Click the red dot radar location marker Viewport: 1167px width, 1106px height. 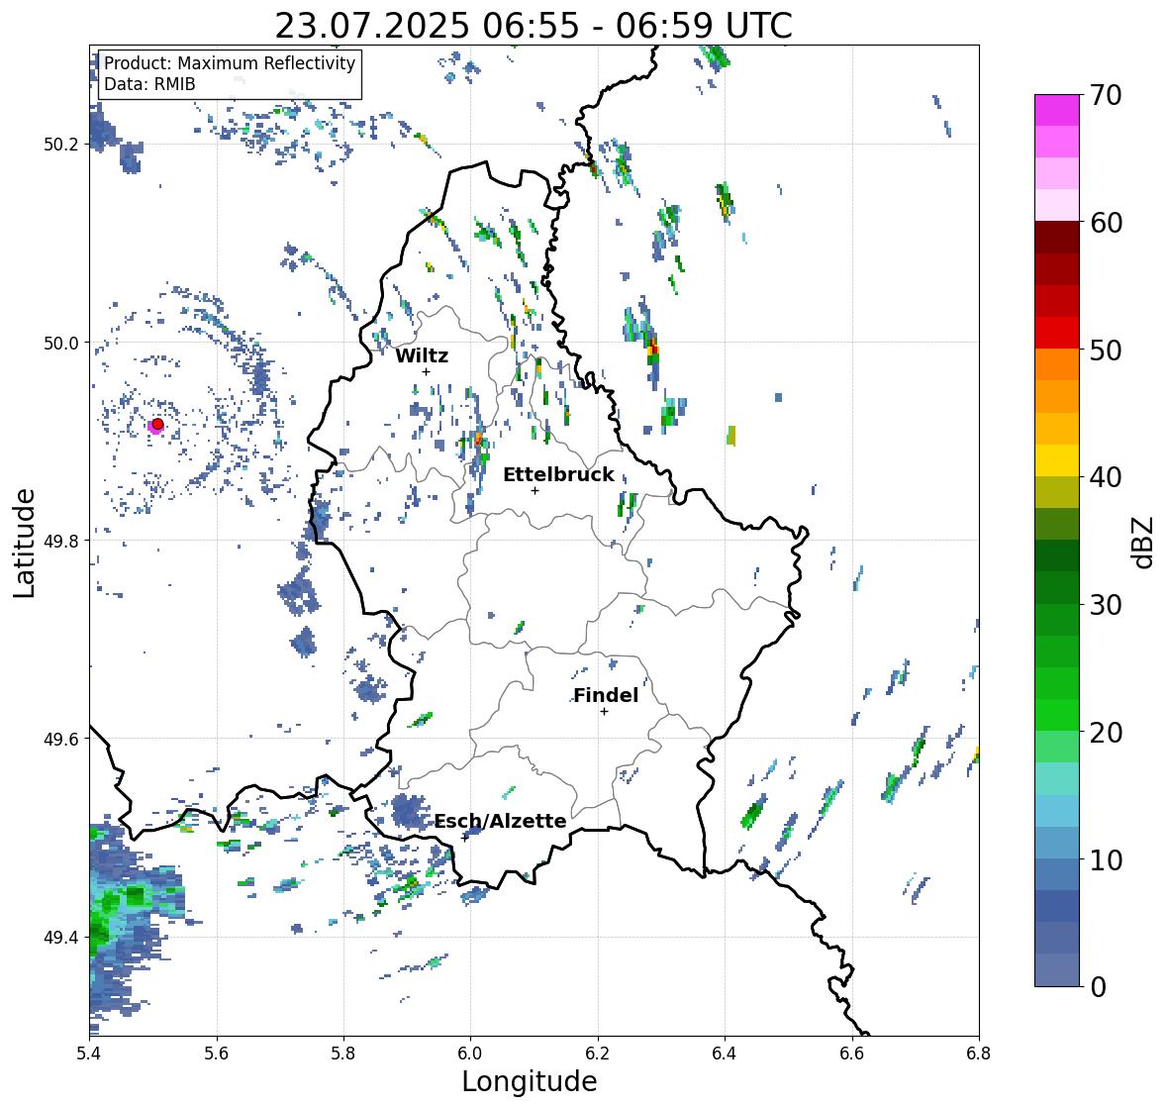tap(157, 424)
